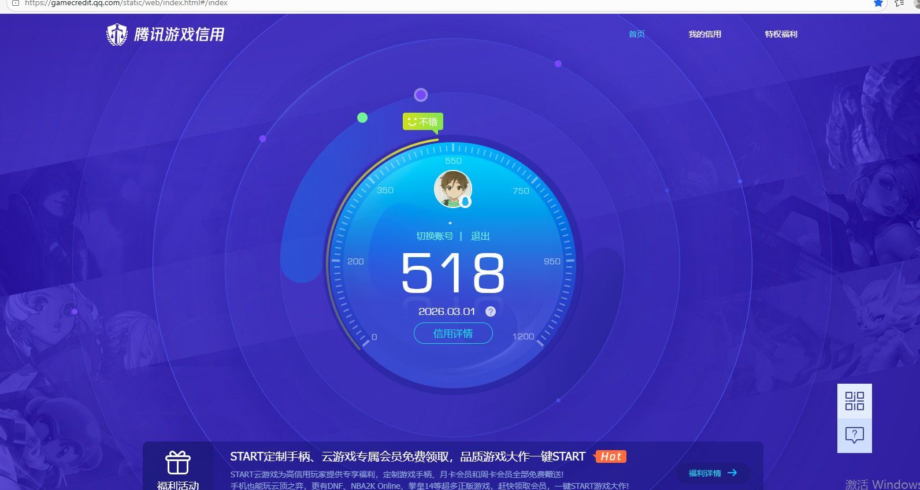This screenshot has width=920, height=490.
Task: Click the question mark beside the score date
Action: coord(491,311)
